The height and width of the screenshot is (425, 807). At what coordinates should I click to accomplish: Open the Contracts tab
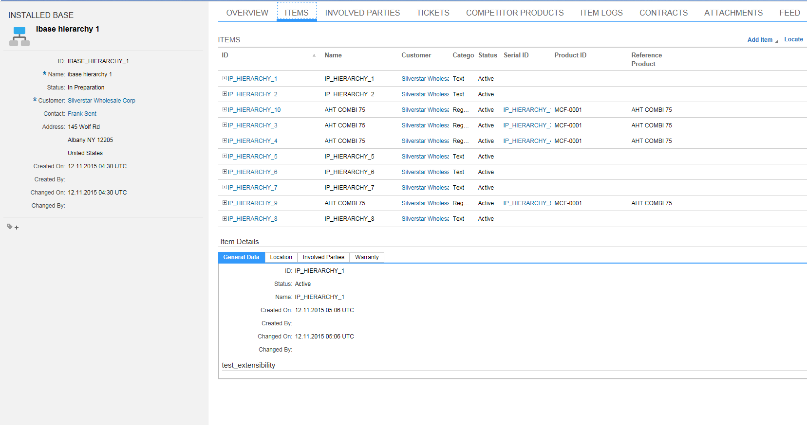coord(663,13)
